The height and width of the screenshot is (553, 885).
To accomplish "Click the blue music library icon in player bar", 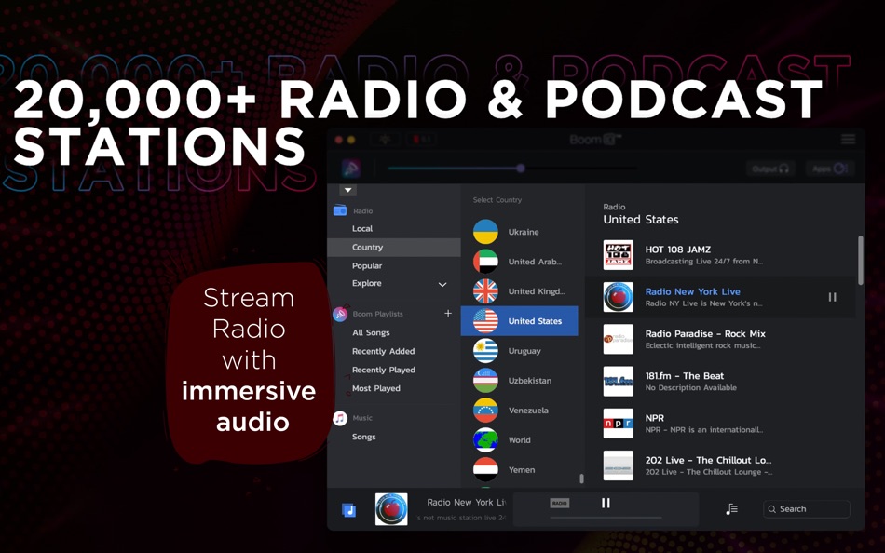I will pyautogui.click(x=348, y=509).
